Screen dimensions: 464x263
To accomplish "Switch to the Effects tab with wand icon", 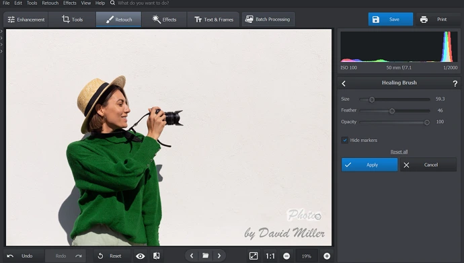I will (164, 20).
